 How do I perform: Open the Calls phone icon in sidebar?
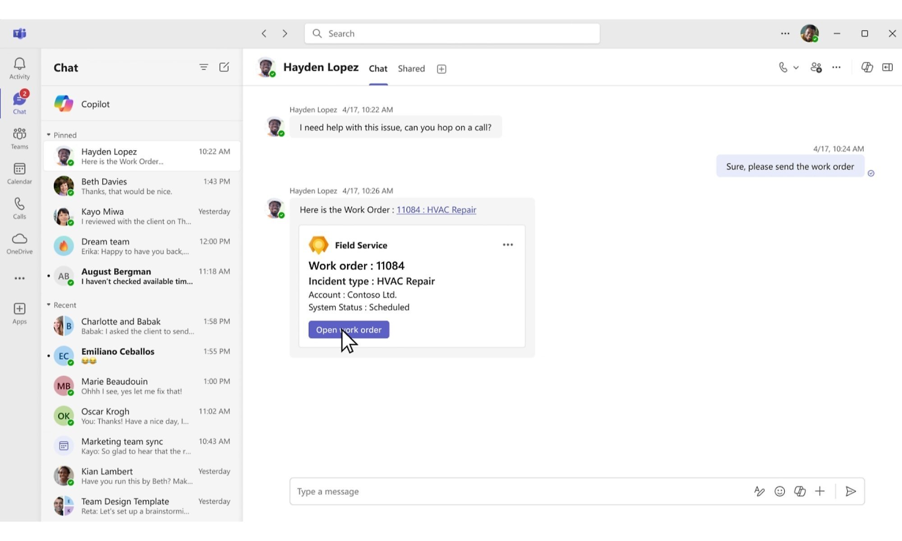pos(19,208)
